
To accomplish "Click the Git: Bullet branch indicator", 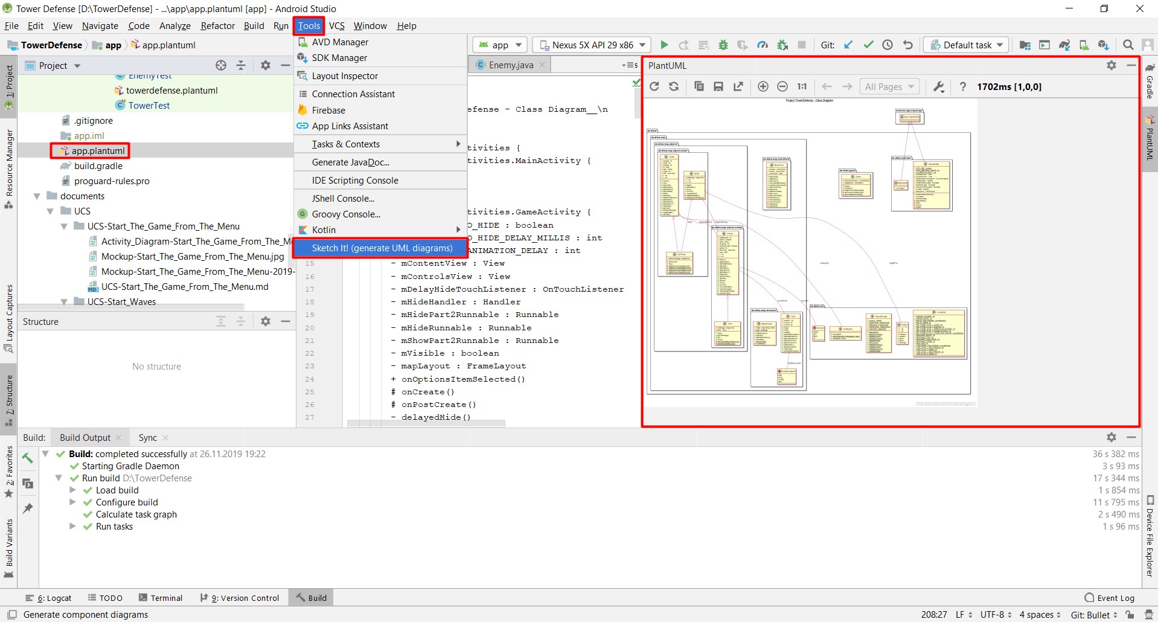I will click(x=1094, y=615).
